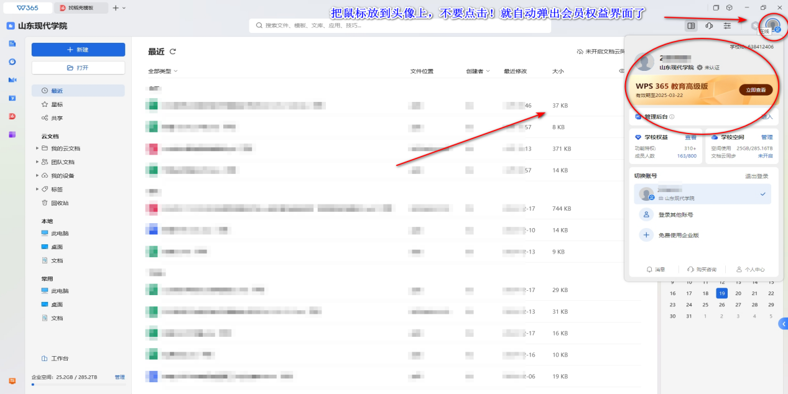Click the 文件位置 column header
Image resolution: width=788 pixels, height=394 pixels.
422,71
